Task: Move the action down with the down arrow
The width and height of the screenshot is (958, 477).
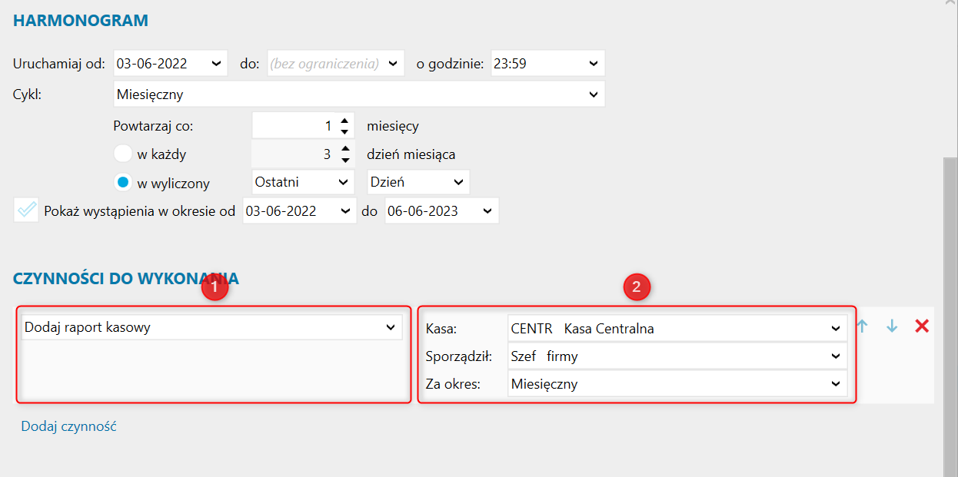Action: tap(892, 326)
